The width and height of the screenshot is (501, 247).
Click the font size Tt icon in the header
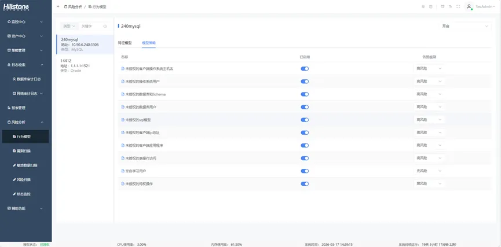(x=450, y=6)
